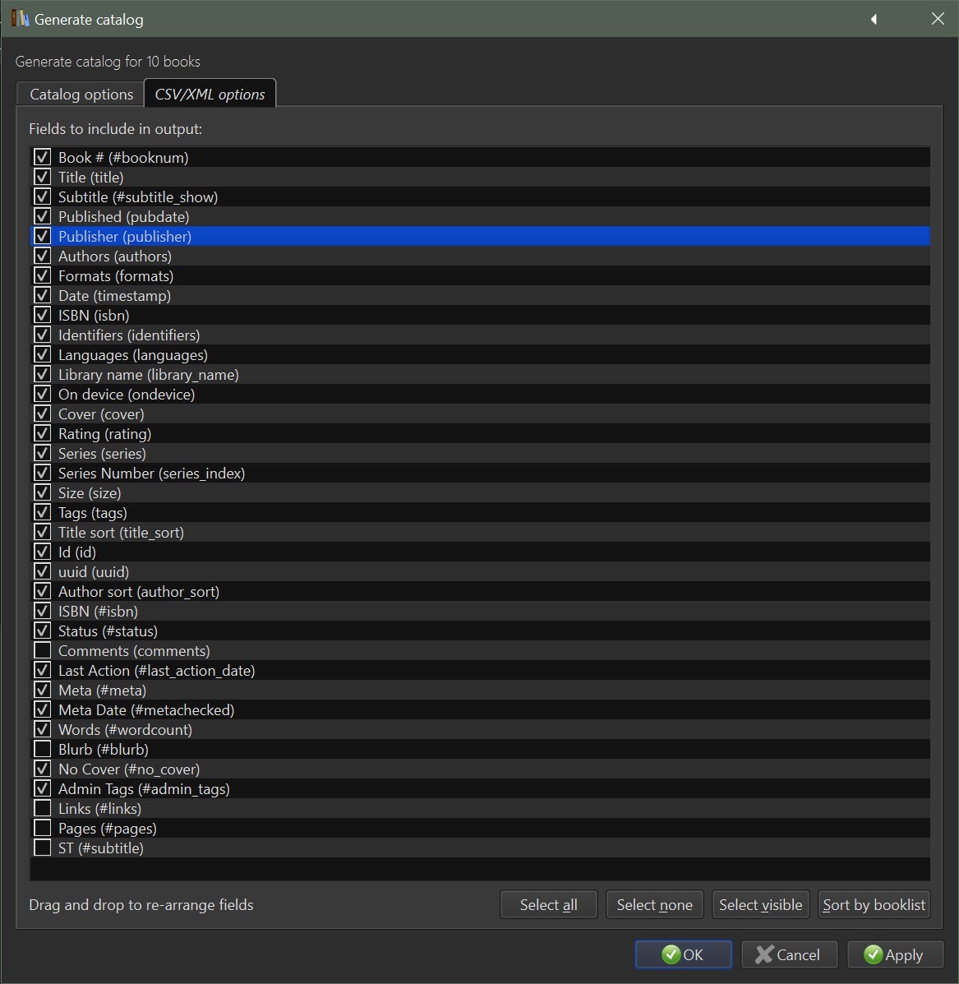Screen dimensions: 959x984
Task: Enable the Links (#links) checkbox
Action: (x=42, y=808)
